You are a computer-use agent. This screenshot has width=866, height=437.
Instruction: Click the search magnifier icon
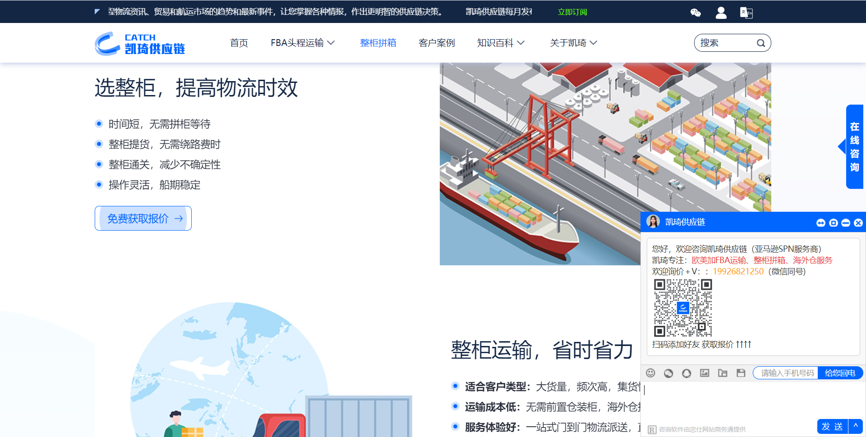761,43
